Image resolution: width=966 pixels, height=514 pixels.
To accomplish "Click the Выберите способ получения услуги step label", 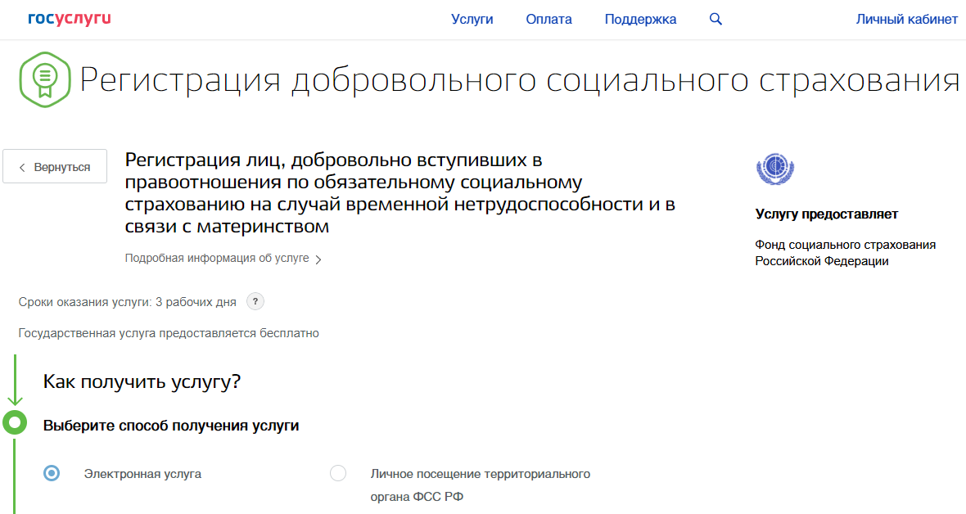I will (x=170, y=426).
